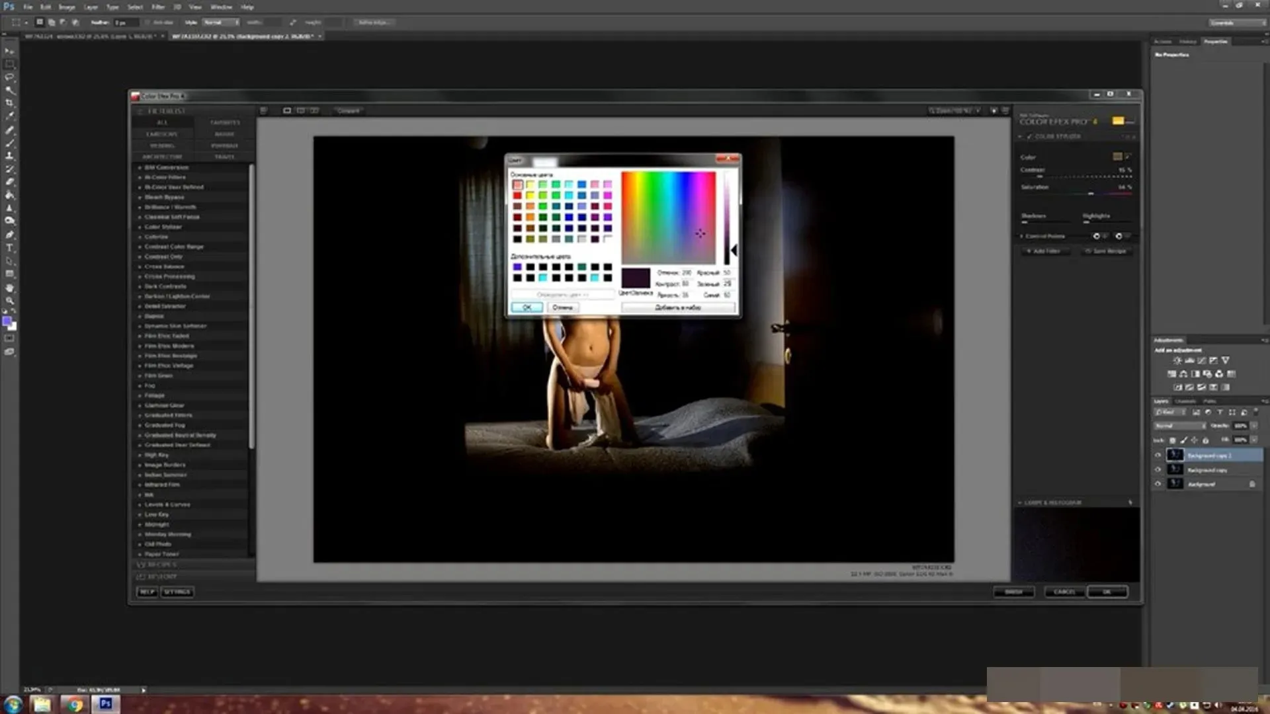This screenshot has height=714, width=1270.
Task: Pick the red basic color swatch
Action: tap(517, 195)
